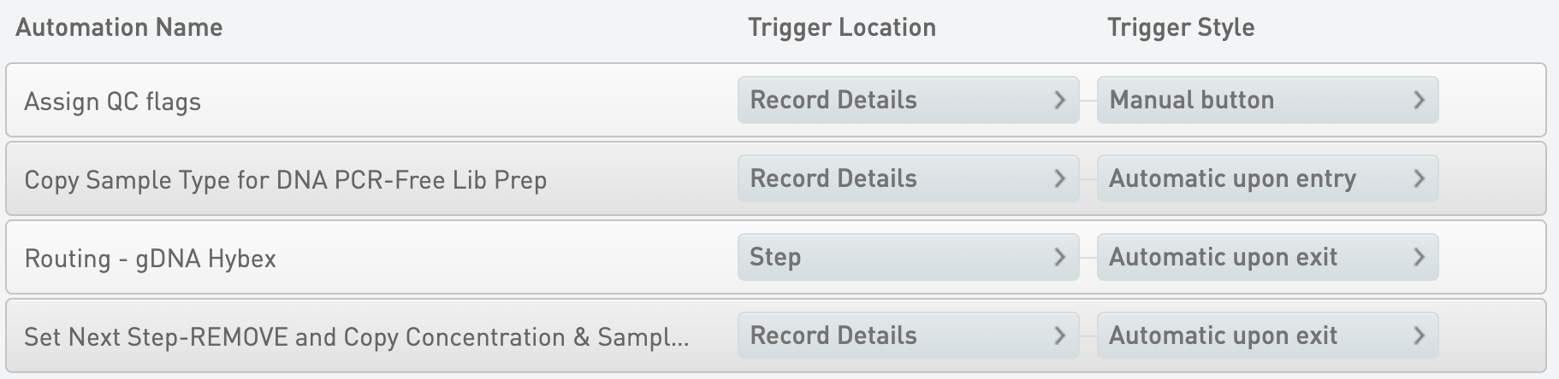
Task: Click chevron in Assign QC flags Record Details
Action: click(x=1059, y=100)
